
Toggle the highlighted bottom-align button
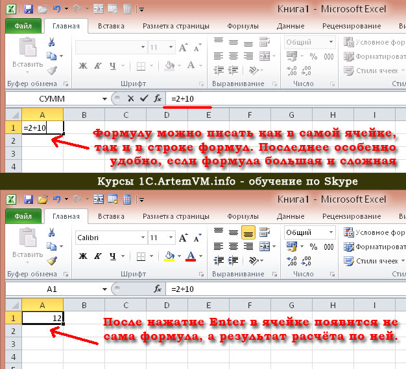click(x=247, y=232)
